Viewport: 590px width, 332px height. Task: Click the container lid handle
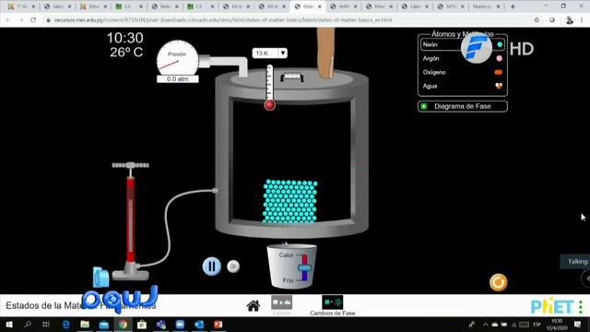click(x=292, y=77)
